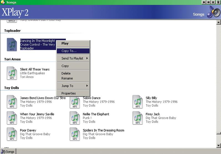The image size is (221, 154).
Task: Click the vertical scrollbar thumb
Action: [x=219, y=133]
